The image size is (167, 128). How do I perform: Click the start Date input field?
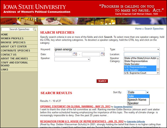pos(63,54)
